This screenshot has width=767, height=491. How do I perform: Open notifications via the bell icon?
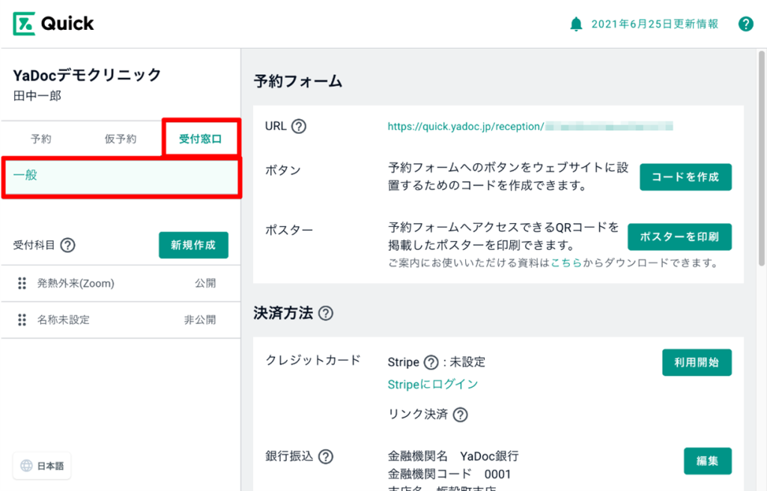[576, 24]
